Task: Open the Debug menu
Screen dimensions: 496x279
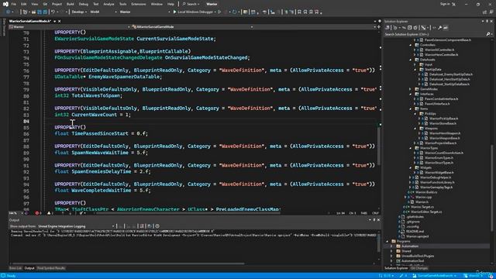Action: (x=84, y=4)
